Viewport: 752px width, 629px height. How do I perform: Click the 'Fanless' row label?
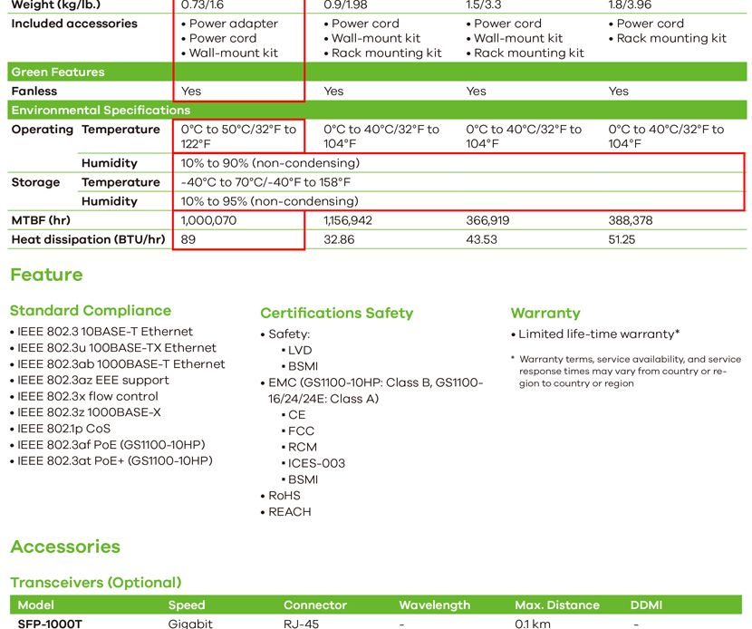(34, 92)
